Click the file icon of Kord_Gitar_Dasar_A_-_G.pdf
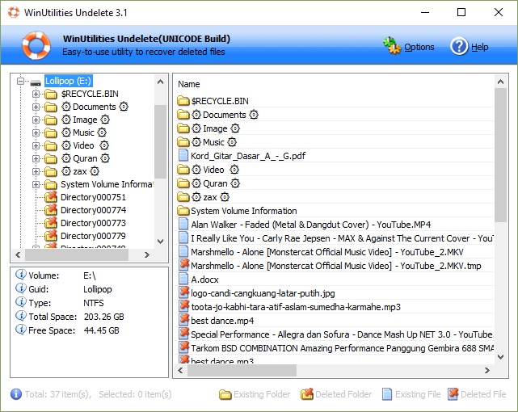 pos(183,155)
